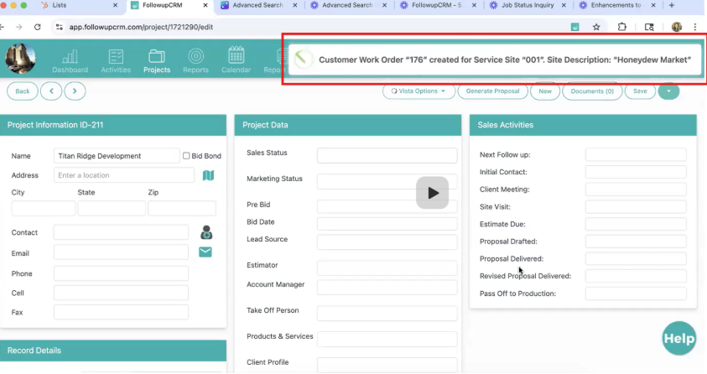707x374 pixels.
Task: Click the Client Profile field
Action: point(387,365)
